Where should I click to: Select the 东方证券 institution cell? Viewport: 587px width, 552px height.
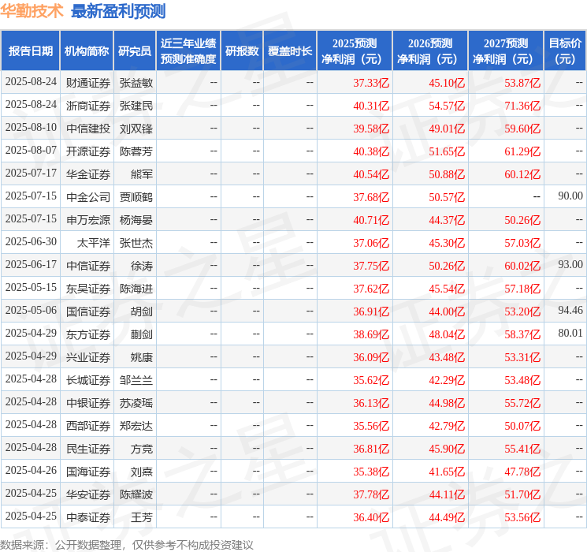[x=88, y=334]
